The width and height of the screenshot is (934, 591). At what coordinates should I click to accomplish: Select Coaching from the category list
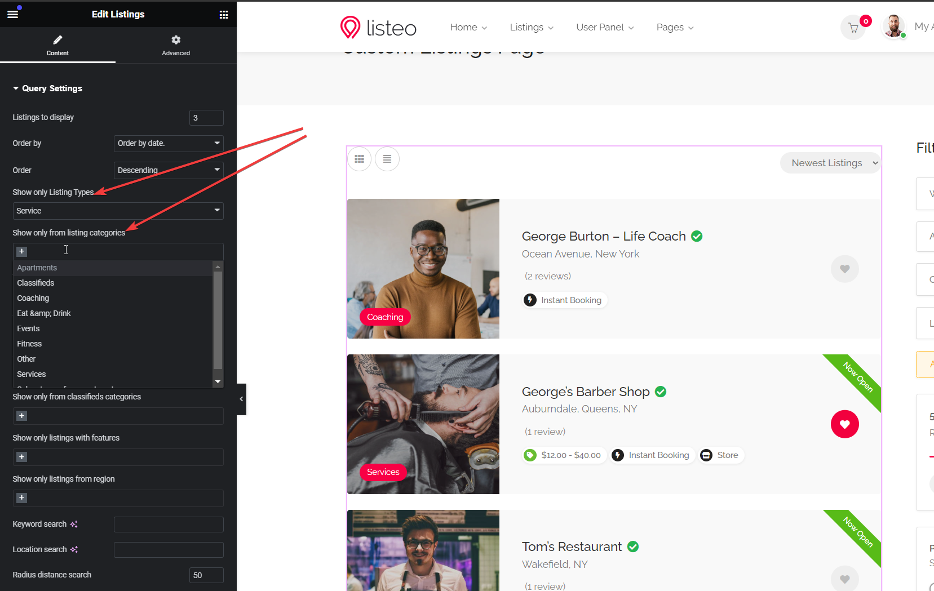coord(33,298)
